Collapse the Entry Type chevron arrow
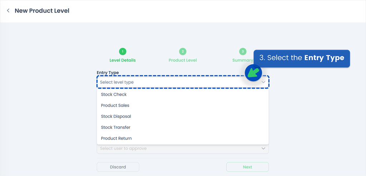Image resolution: width=366 pixels, height=176 pixels. pos(263,82)
